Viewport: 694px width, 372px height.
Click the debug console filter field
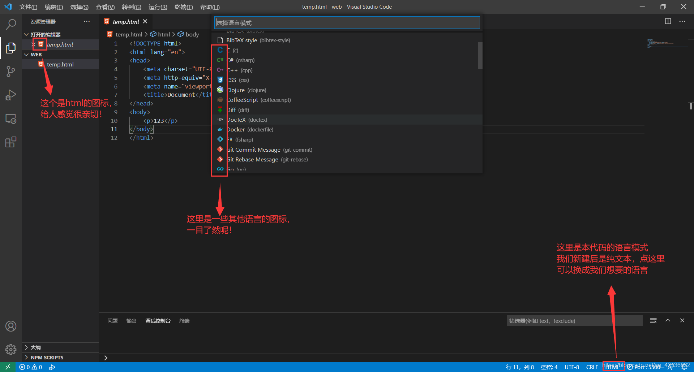click(575, 321)
